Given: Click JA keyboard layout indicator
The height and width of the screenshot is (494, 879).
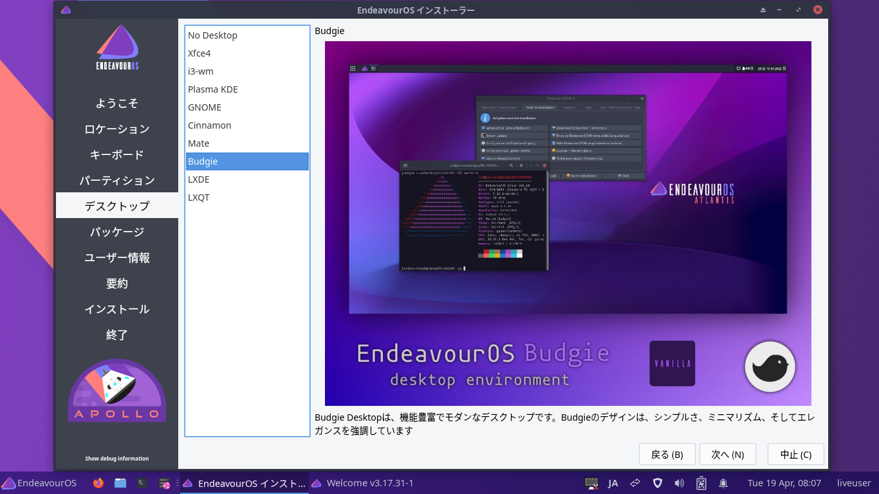Looking at the screenshot, I should coord(613,483).
